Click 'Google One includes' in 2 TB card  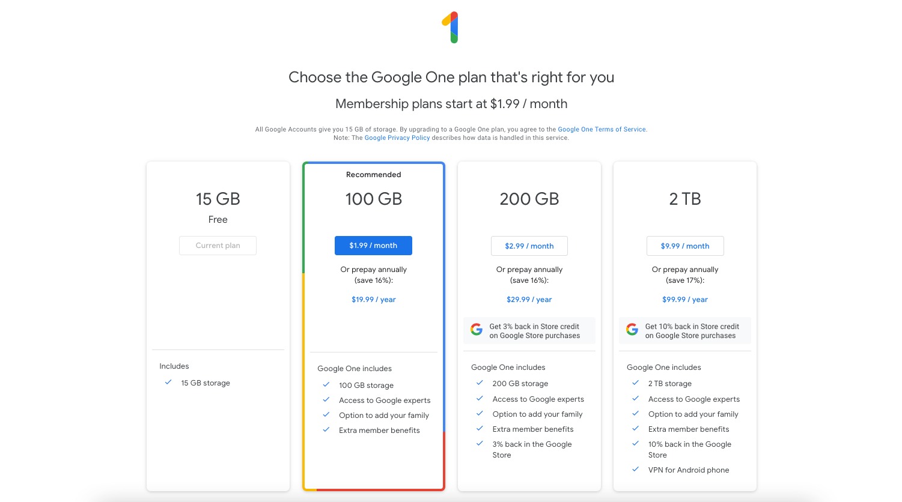click(664, 367)
